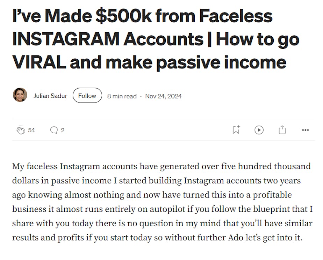This screenshot has height=260, width=323.
Task: Listen to the article with the play icon
Action: 259,130
